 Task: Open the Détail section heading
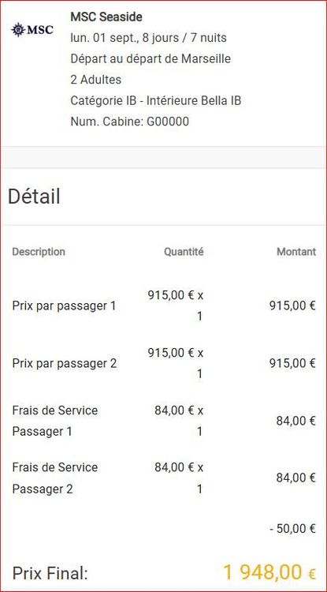pos(34,197)
